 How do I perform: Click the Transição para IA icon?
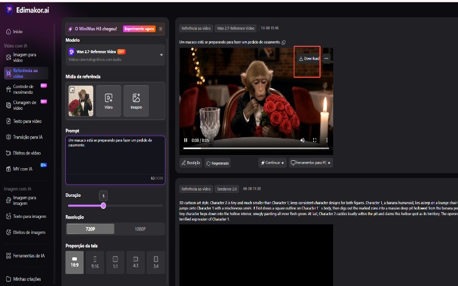pyautogui.click(x=9, y=137)
